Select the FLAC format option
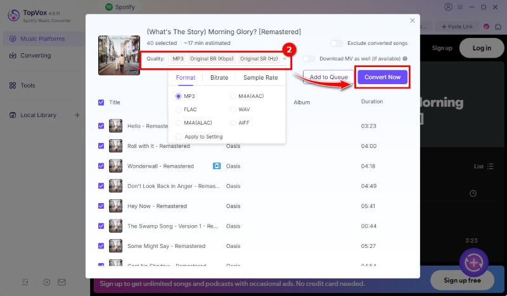Viewport: 507px width, 296px height. (186, 109)
